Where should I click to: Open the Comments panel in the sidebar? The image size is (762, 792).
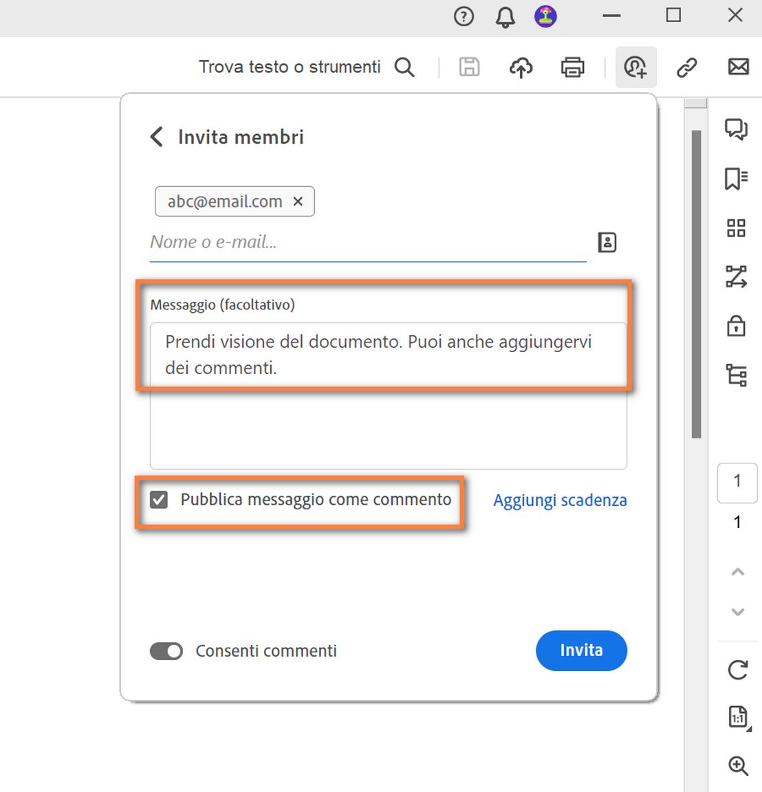(x=737, y=129)
